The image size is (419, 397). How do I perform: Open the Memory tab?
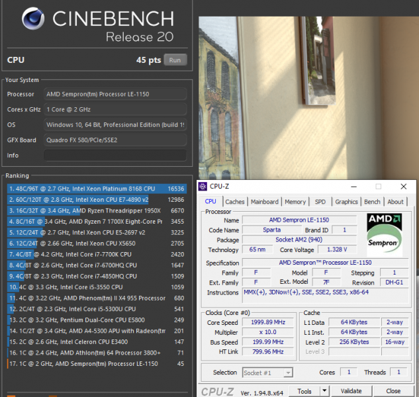tap(295, 202)
